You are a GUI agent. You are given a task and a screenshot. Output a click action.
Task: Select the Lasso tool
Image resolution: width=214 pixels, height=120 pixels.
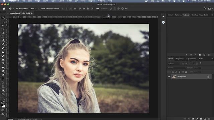click(x=3, y=25)
